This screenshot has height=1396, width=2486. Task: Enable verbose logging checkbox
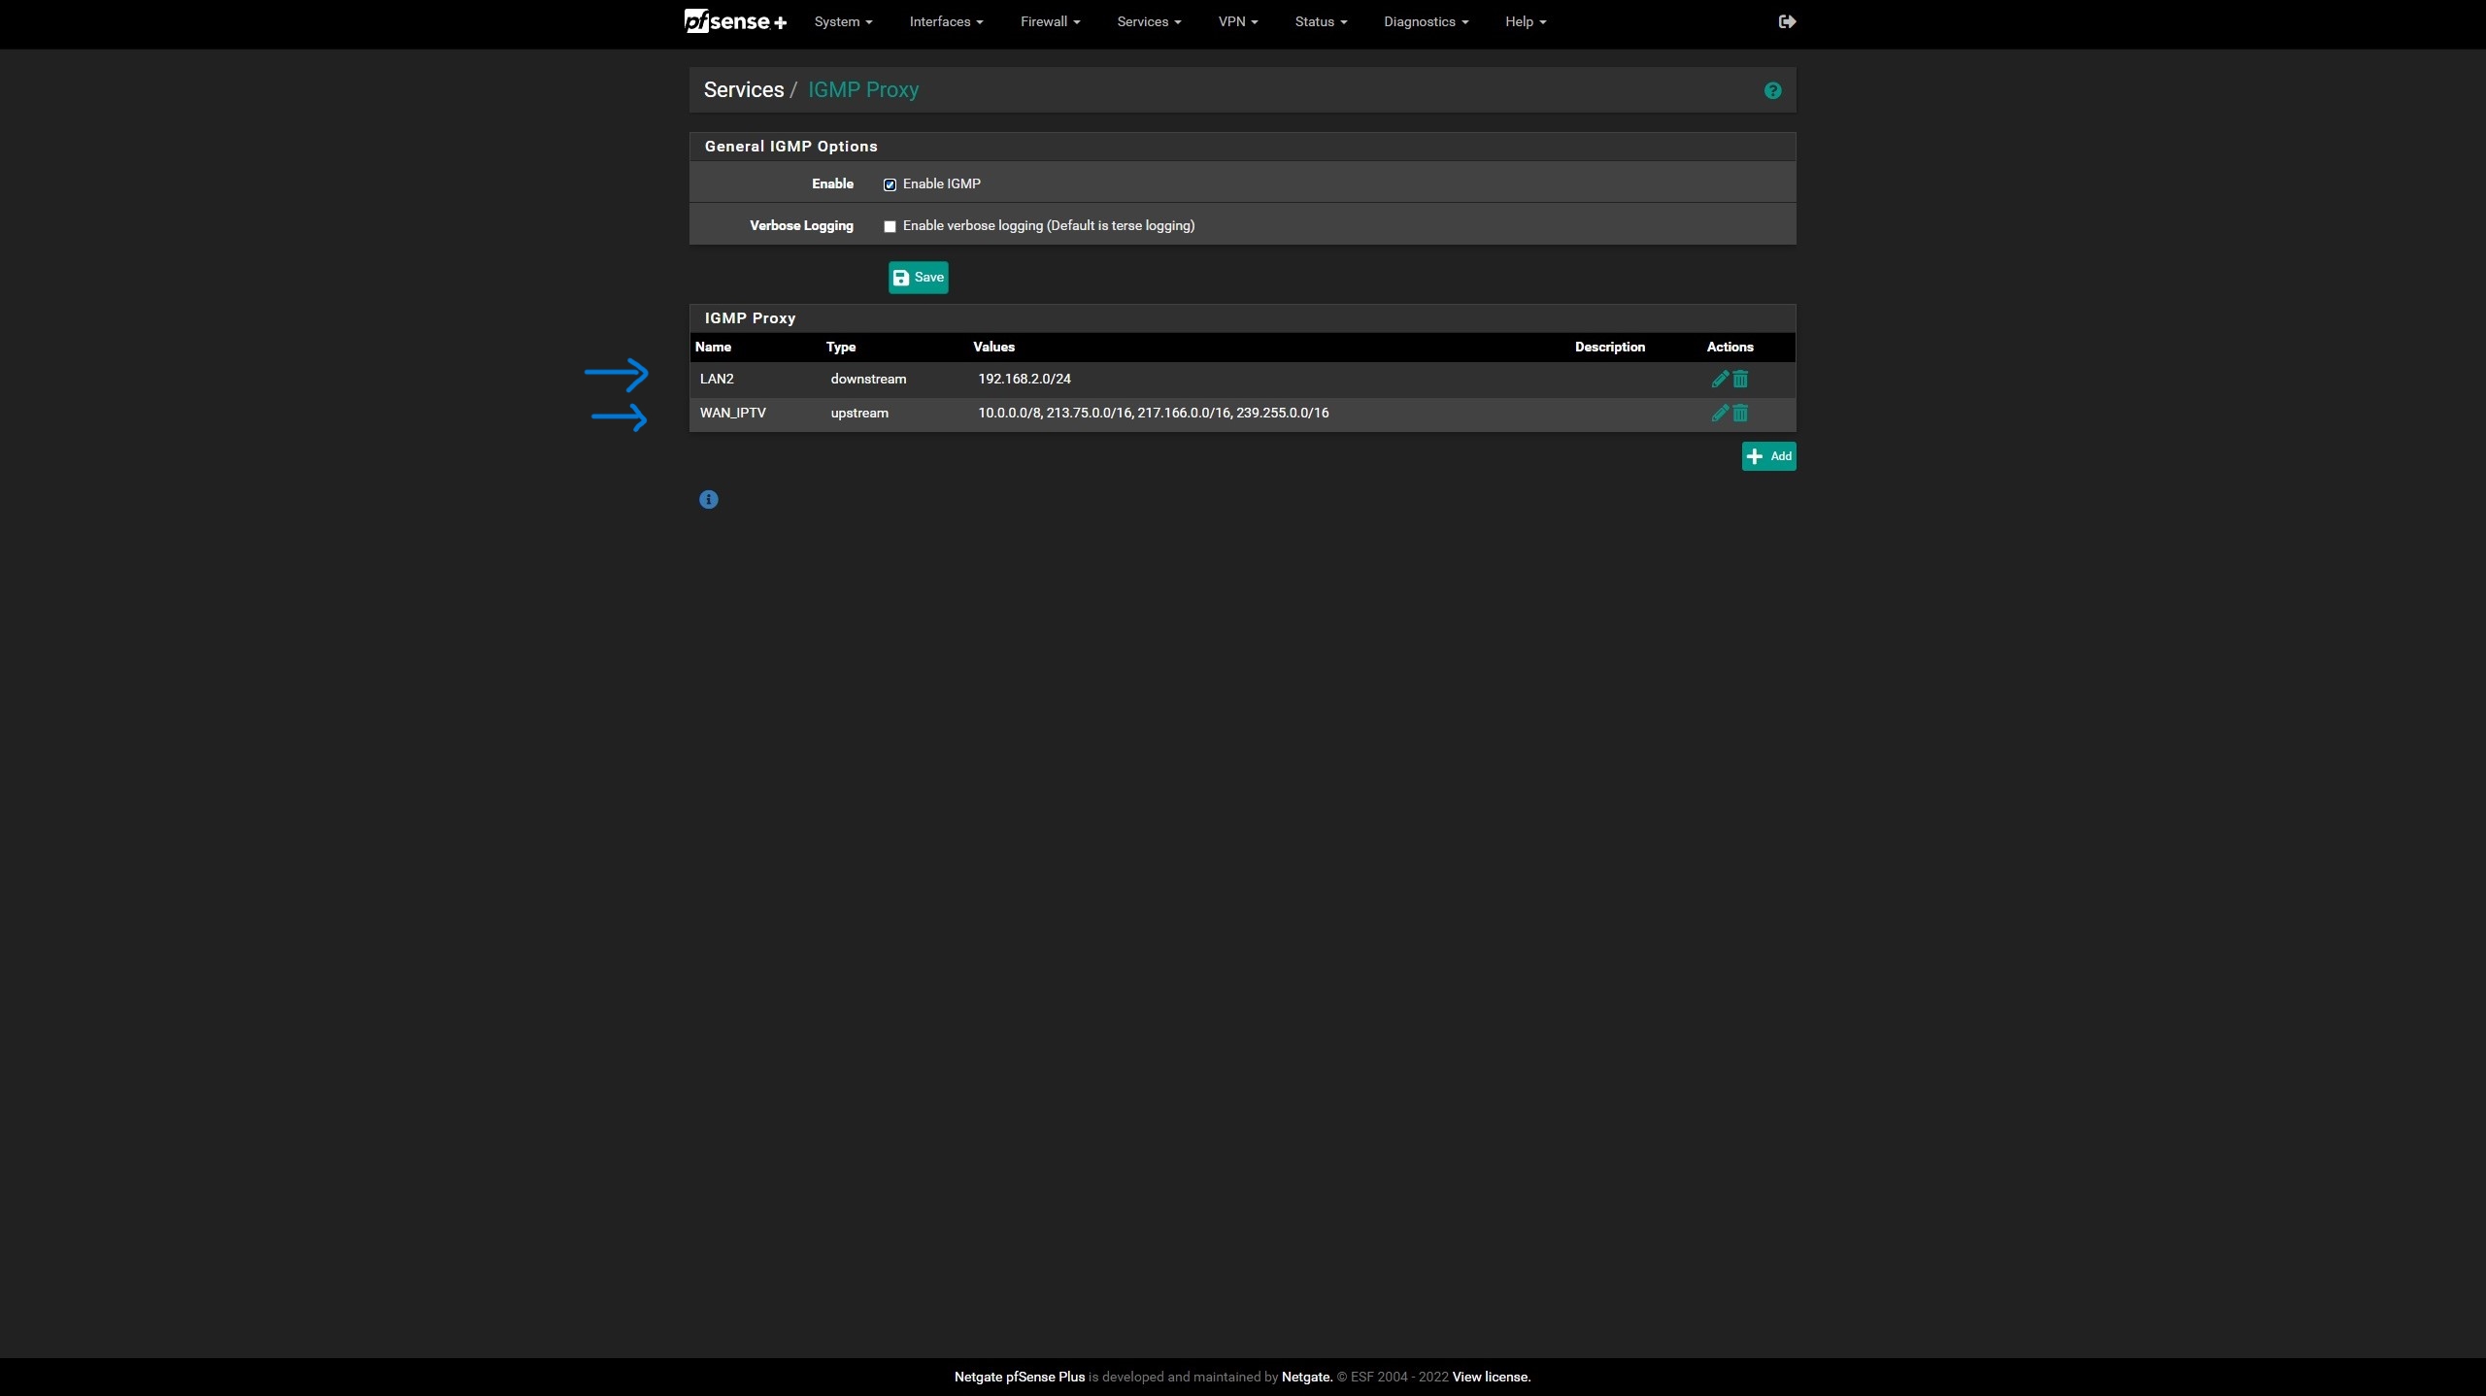890,226
